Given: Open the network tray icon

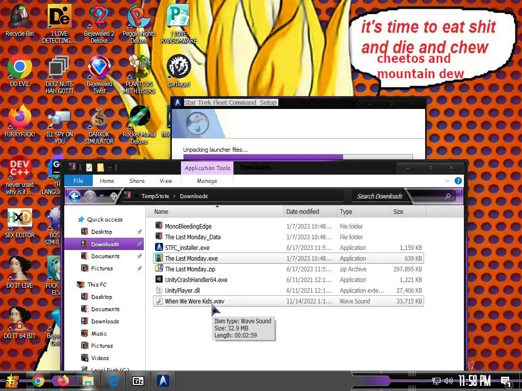Looking at the screenshot, I should pyautogui.click(x=436, y=381).
